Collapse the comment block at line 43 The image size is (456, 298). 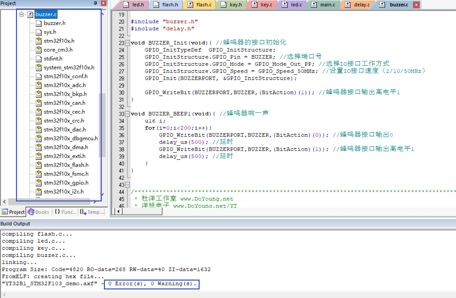(128, 185)
